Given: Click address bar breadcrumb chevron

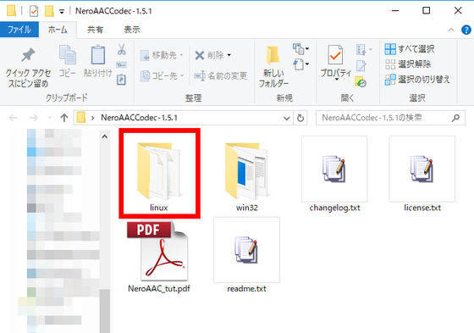Looking at the screenshot, I should tap(93, 118).
